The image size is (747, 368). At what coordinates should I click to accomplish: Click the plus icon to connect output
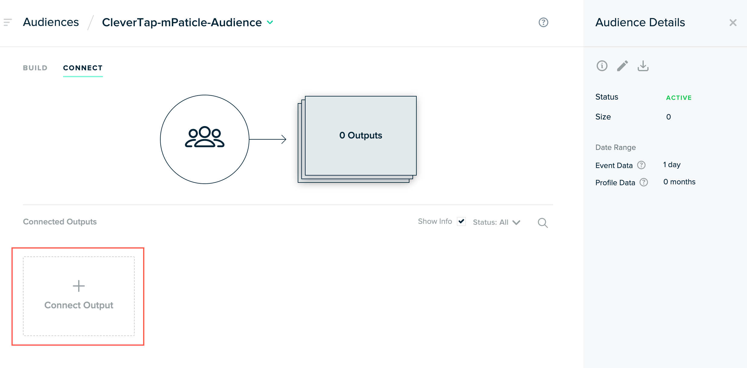click(79, 286)
